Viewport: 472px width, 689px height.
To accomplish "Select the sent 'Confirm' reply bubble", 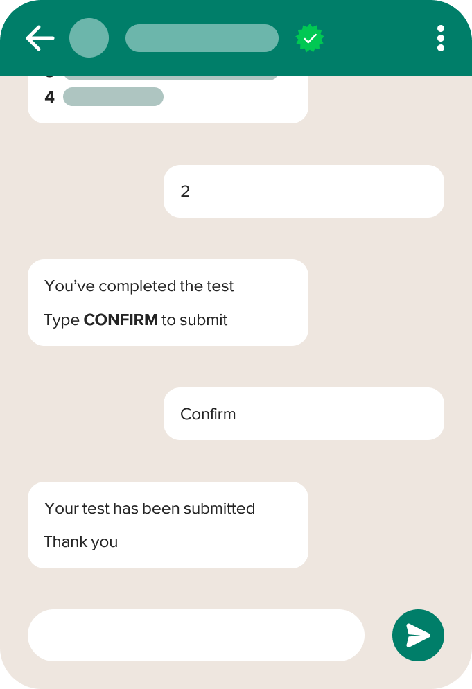I will [x=304, y=414].
